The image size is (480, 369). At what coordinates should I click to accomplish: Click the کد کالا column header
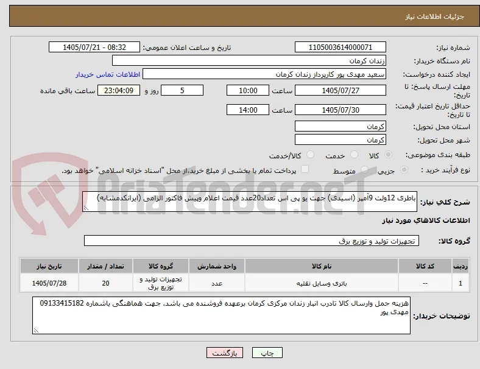[425, 266]
